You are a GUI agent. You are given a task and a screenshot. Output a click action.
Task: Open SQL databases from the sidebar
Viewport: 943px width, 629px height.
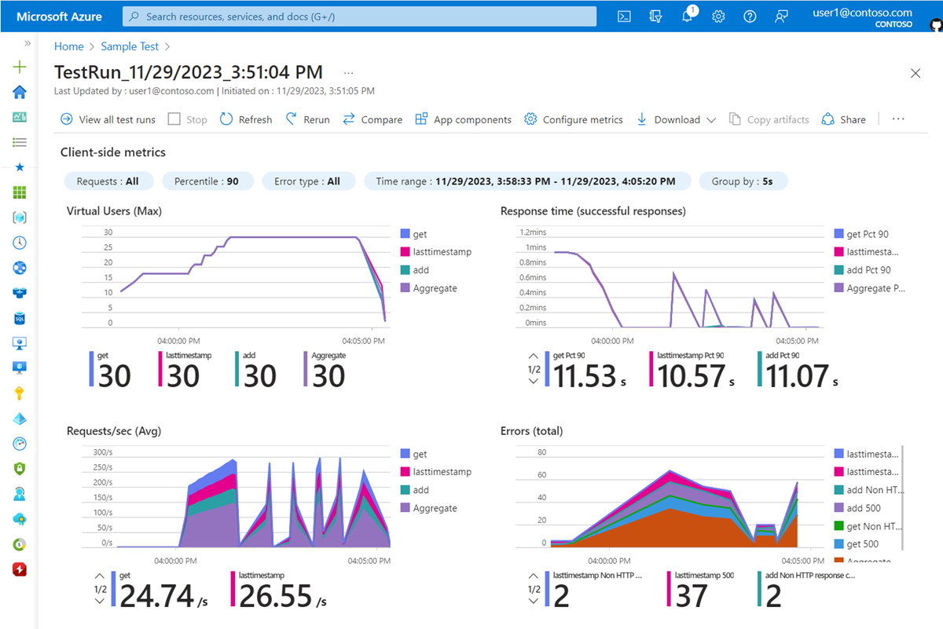[19, 318]
